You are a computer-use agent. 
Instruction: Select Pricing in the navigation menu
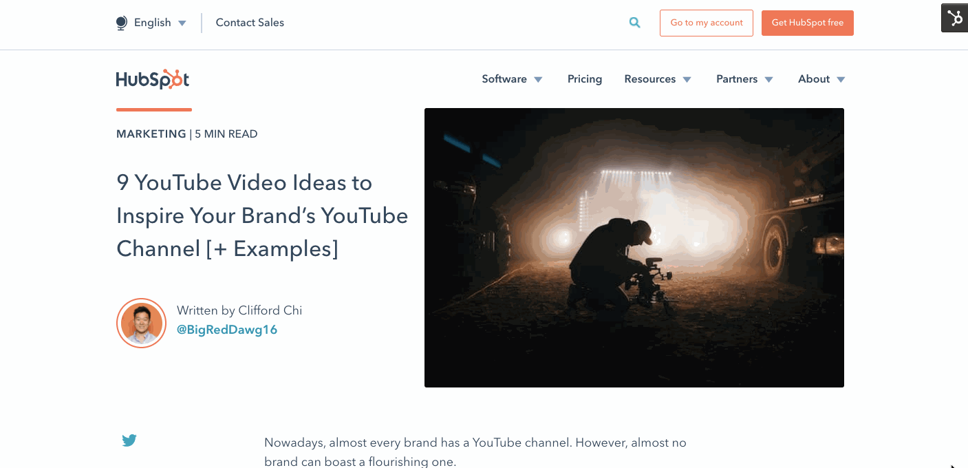(584, 78)
